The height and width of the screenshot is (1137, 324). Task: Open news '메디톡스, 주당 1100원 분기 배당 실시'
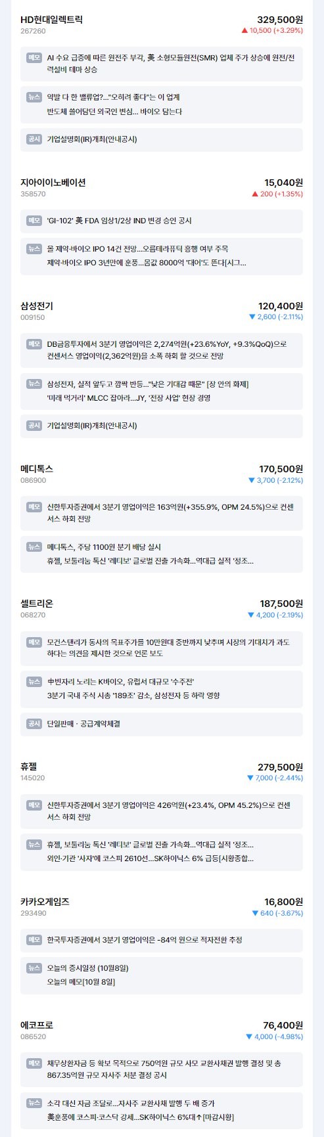[x=104, y=547]
